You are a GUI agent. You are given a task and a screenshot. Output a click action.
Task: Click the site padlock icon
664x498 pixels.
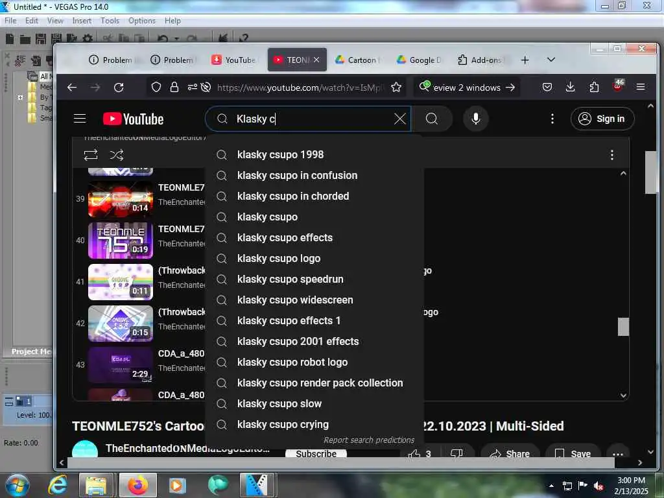pos(174,88)
